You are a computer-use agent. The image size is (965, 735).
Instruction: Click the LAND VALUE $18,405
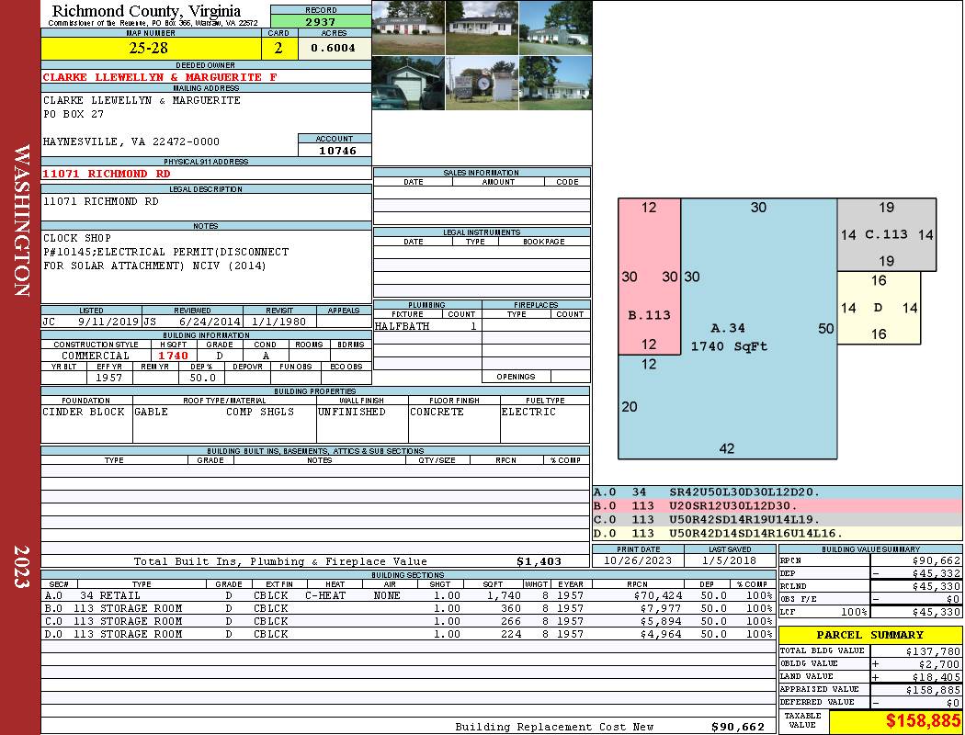[x=937, y=676]
